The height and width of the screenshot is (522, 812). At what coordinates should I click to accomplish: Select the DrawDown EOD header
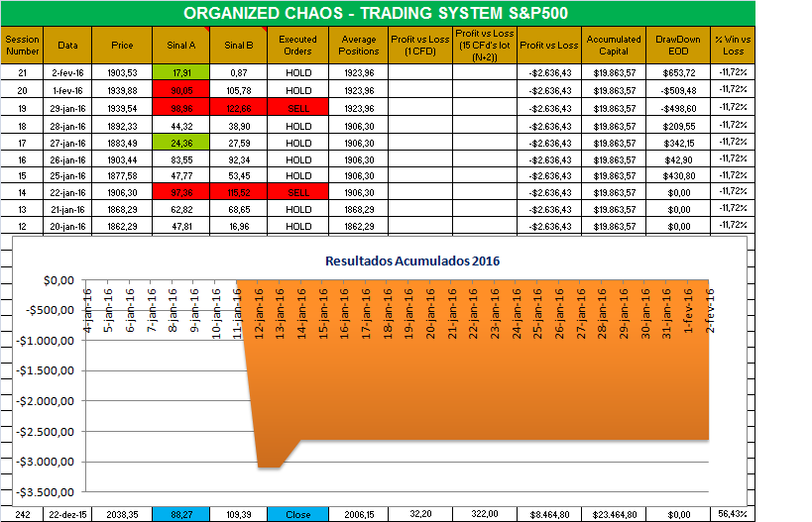(678, 45)
